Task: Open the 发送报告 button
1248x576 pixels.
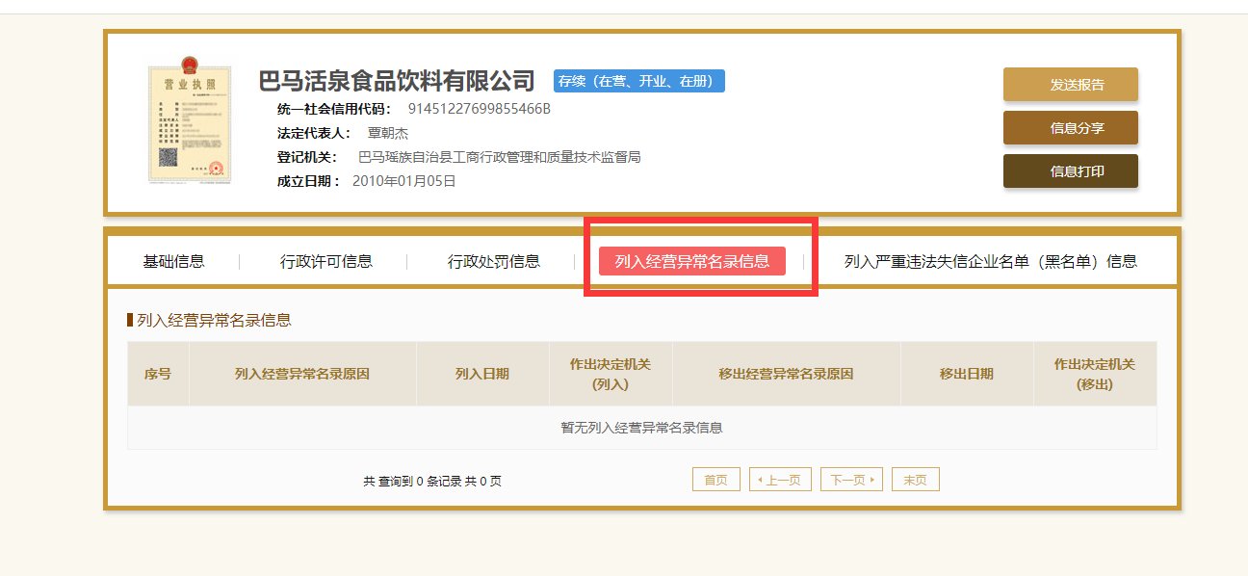Action: 1071,84
